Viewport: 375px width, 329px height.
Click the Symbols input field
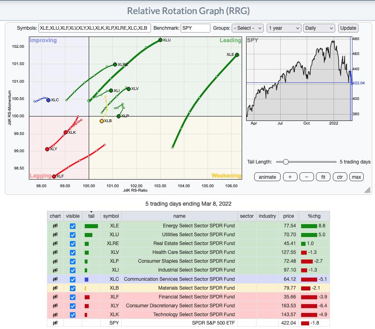coord(94,28)
